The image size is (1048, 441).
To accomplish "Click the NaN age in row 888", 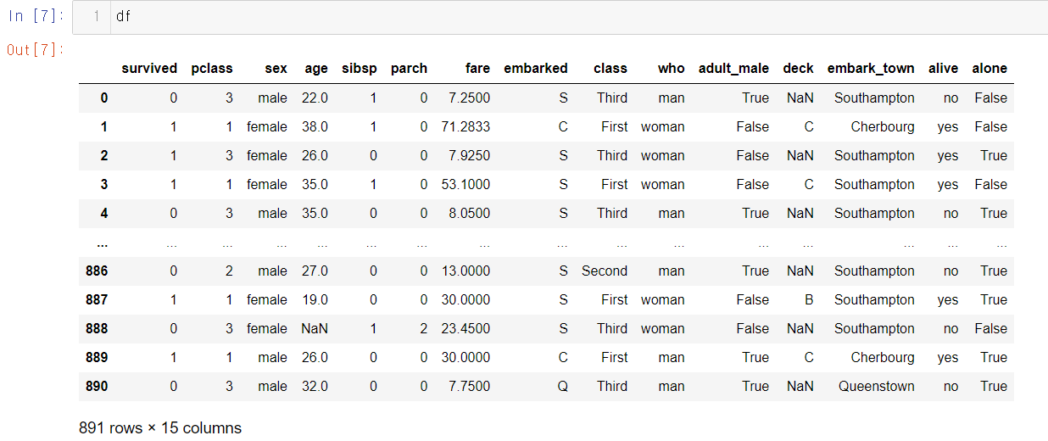I will (315, 328).
